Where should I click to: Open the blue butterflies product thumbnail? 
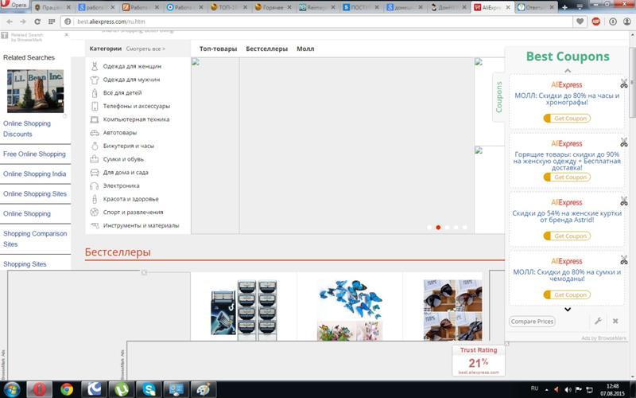[350, 310]
